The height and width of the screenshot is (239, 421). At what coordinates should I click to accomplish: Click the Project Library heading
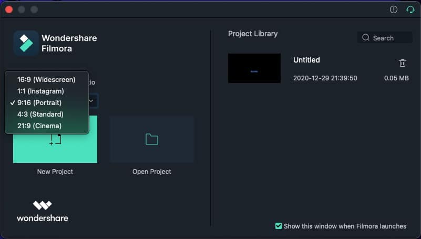(253, 34)
